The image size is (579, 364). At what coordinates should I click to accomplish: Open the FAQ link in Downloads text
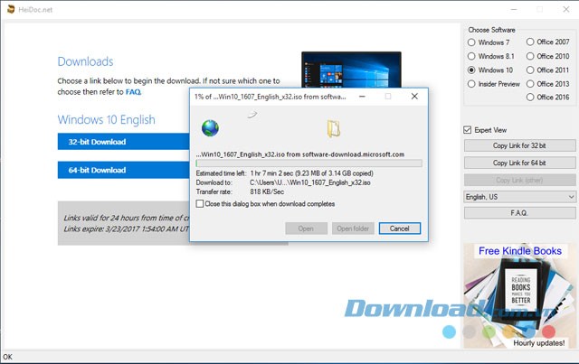133,92
